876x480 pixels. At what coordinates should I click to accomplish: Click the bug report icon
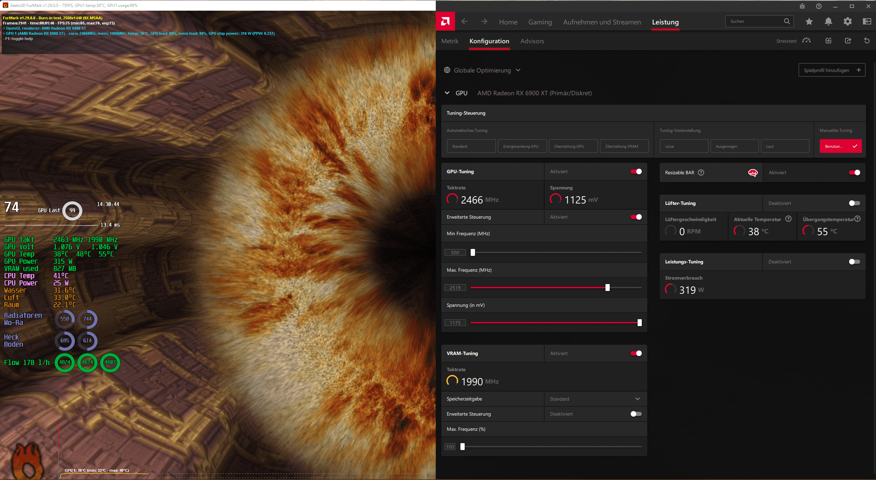[x=802, y=6]
